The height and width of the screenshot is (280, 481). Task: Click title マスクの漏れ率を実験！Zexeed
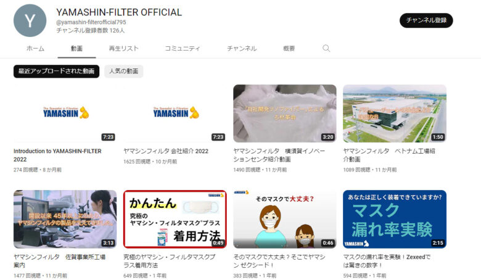387,261
